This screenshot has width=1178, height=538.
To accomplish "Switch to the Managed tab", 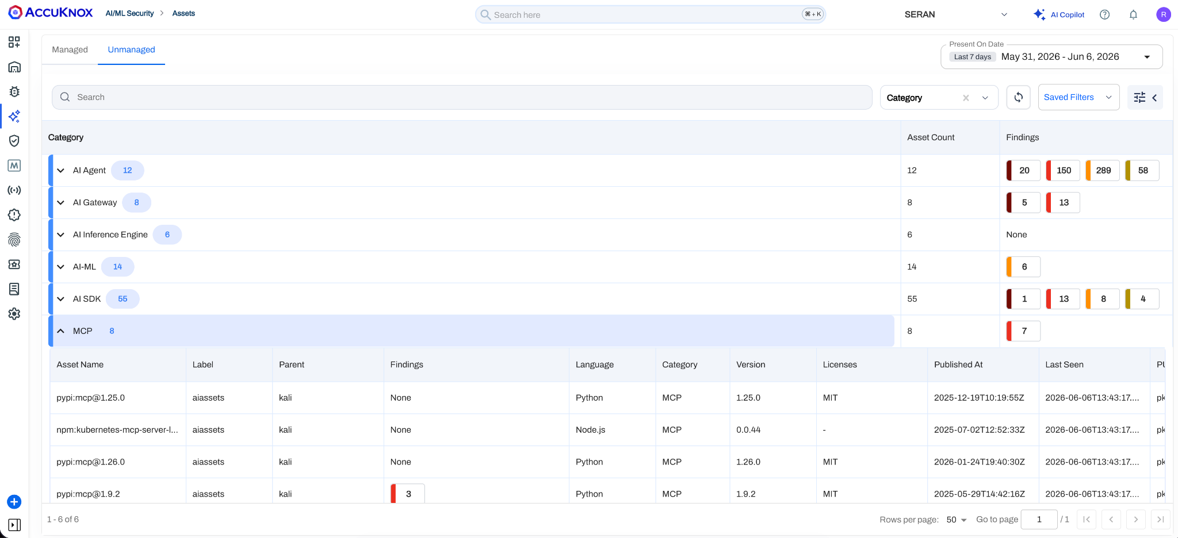I will click(70, 49).
